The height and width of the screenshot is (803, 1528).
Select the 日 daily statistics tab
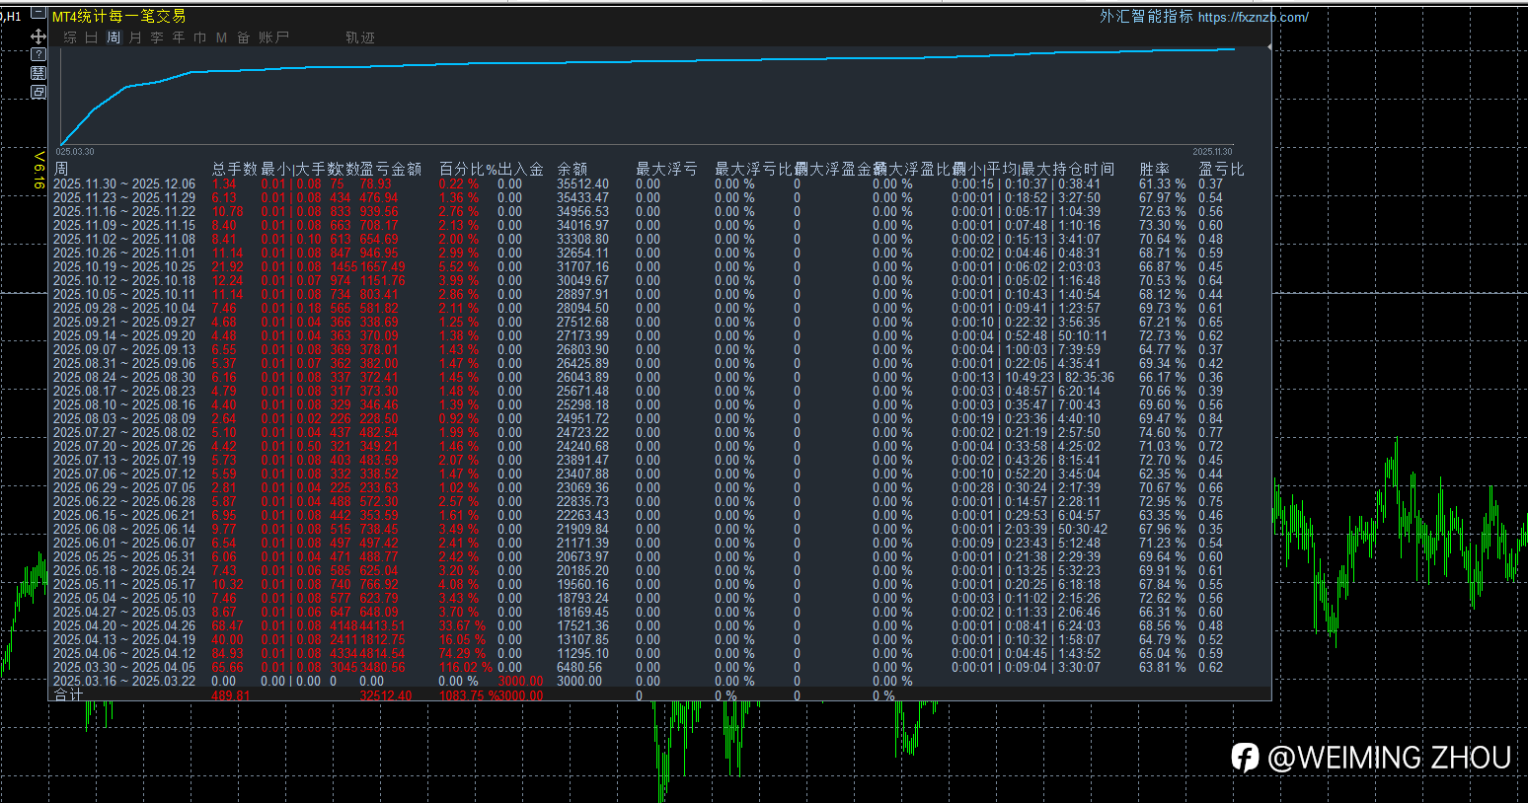coord(92,37)
